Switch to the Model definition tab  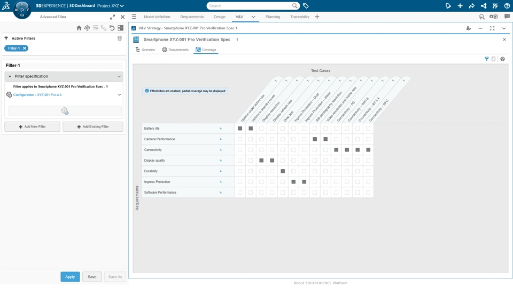157,17
